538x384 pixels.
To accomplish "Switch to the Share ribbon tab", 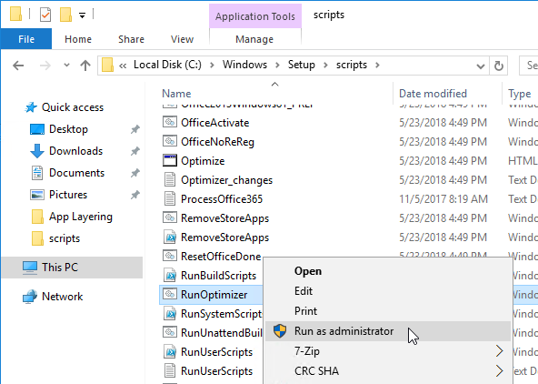I will [x=131, y=39].
